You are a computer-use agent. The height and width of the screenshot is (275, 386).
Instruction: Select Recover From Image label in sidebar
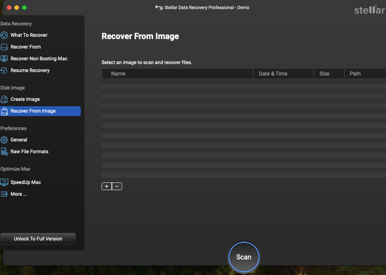[33, 111]
